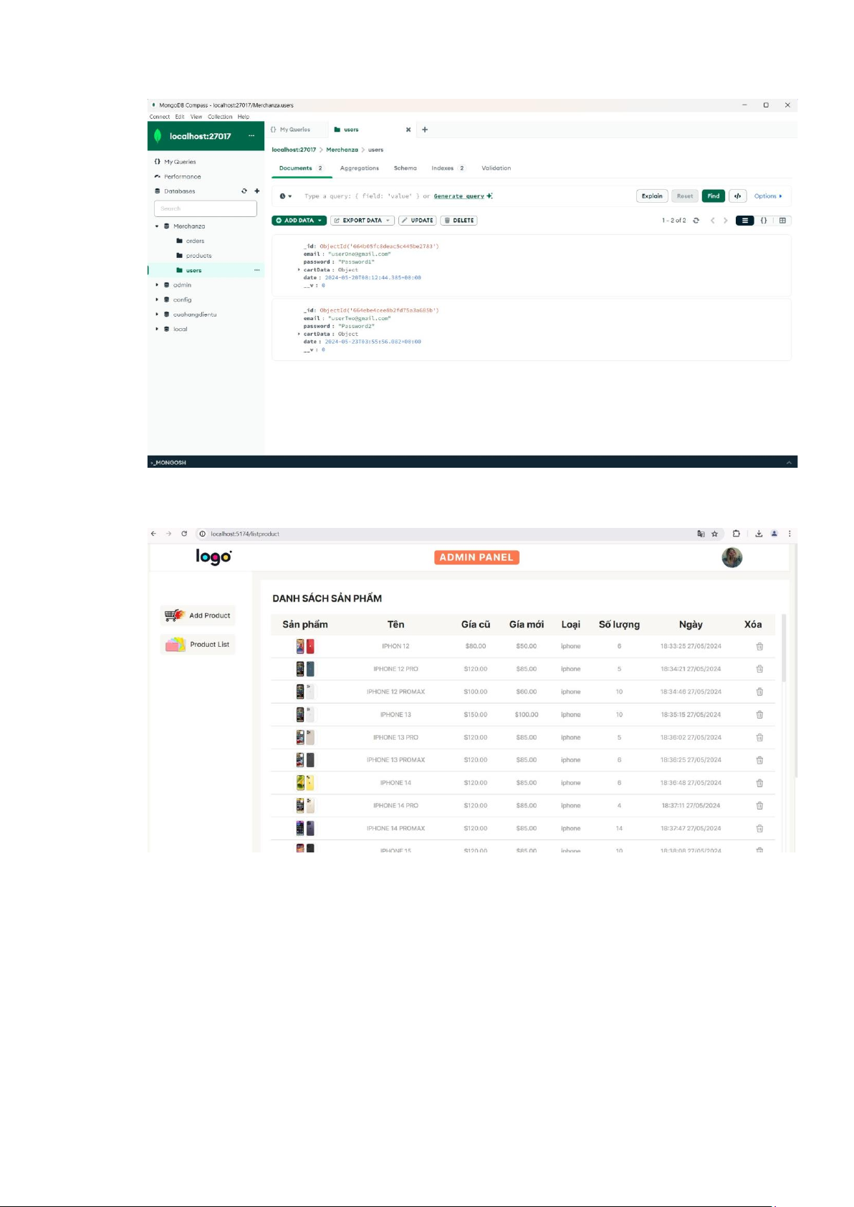Click the sidebar database Search field
Image resolution: width=854 pixels, height=1207 pixels.
205,208
